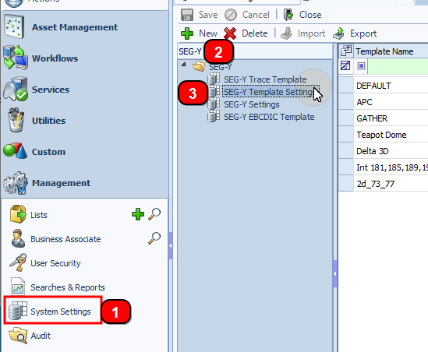Screen dimensions: 428x352
Task: Add a new list with green plus
Action: point(138,214)
